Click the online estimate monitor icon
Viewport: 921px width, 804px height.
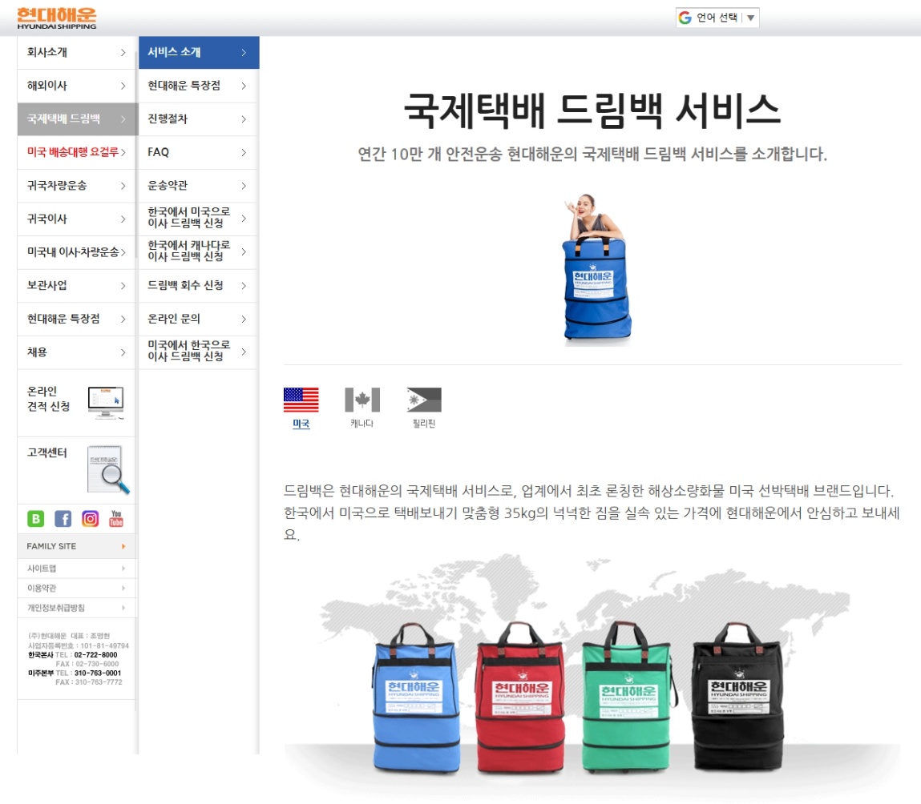106,403
